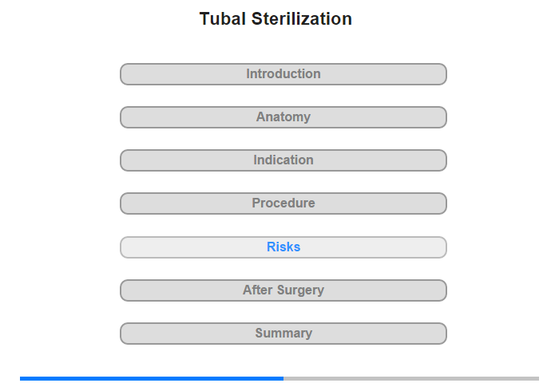Open the Summary section
Viewport: 559px width, 383px height.
283,334
